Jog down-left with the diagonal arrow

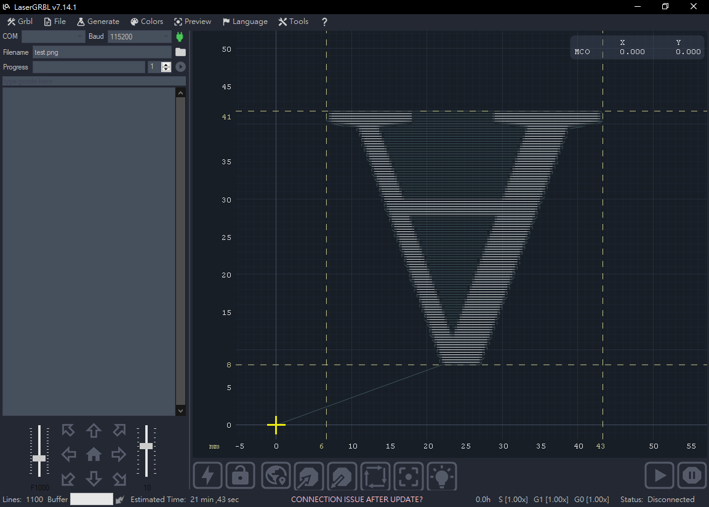(68, 479)
